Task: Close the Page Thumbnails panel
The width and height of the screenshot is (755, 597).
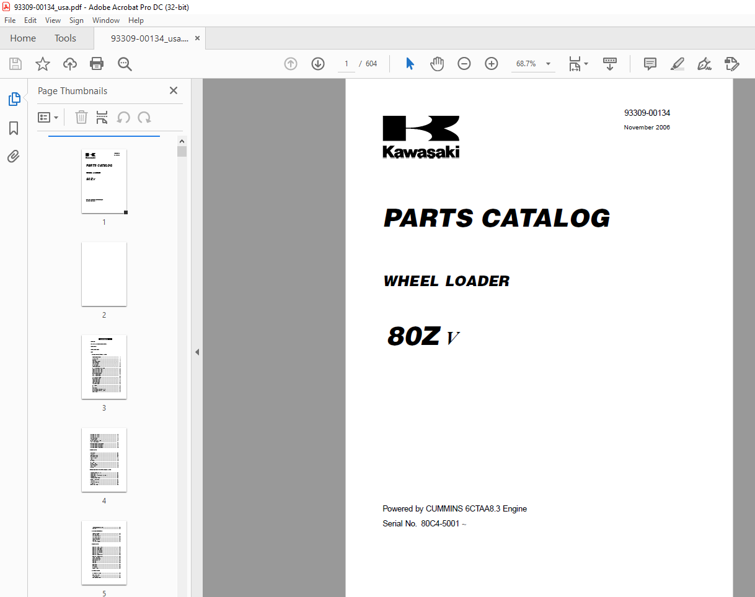Action: coord(174,90)
